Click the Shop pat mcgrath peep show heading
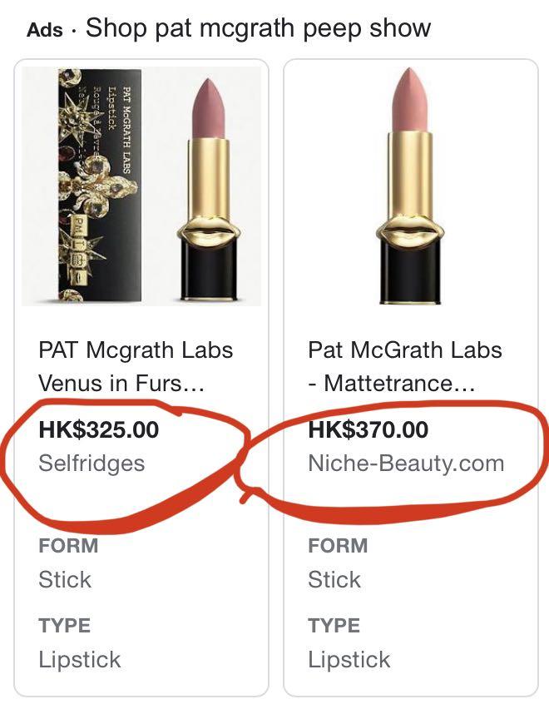 click(x=258, y=28)
